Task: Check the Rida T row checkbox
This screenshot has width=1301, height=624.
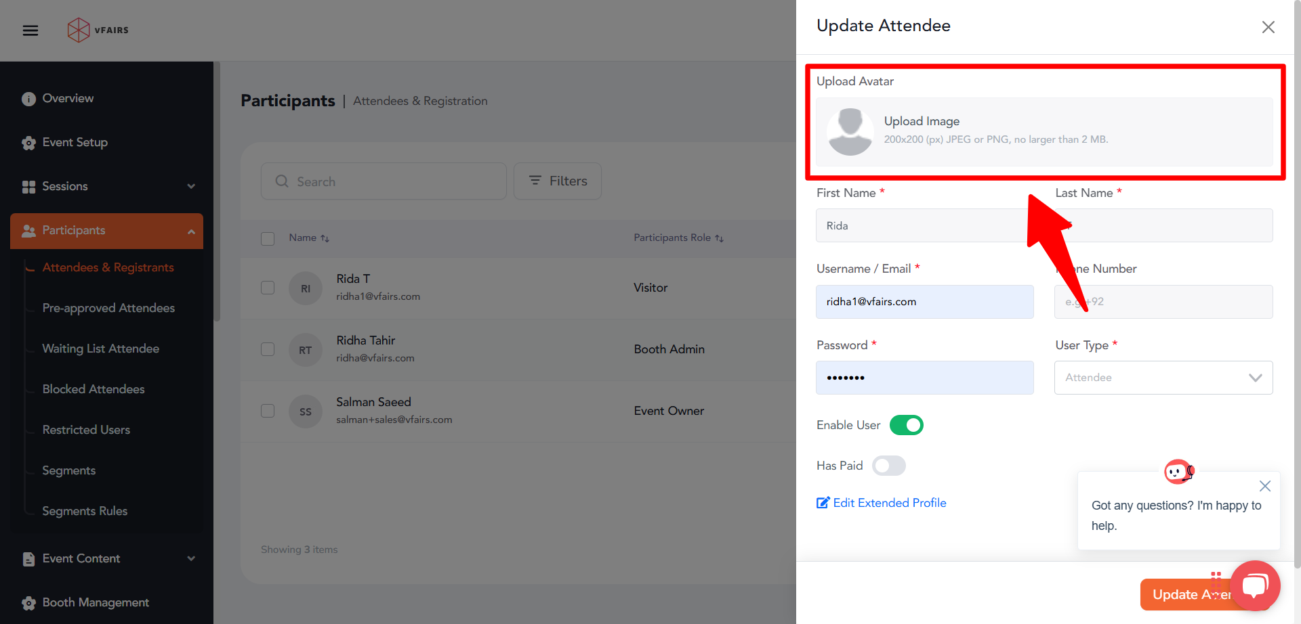Action: click(x=268, y=288)
